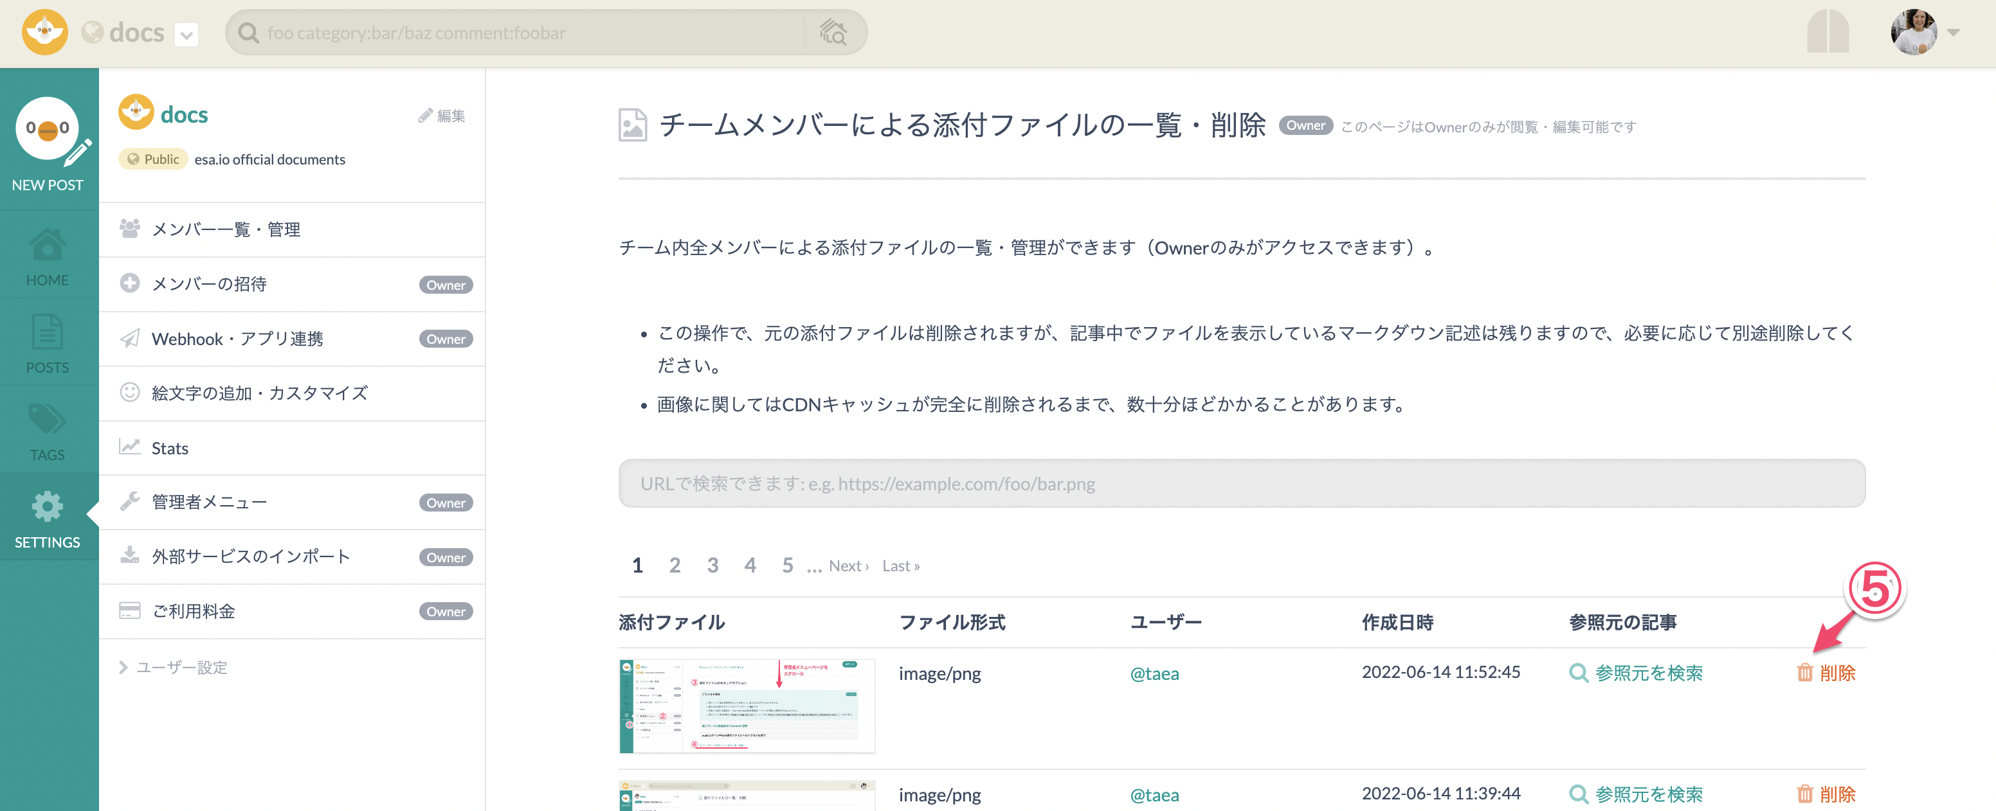Screen dimensions: 1996x811
Task: Click the date 2022-06-14 11:52:45
Action: (x=1441, y=672)
